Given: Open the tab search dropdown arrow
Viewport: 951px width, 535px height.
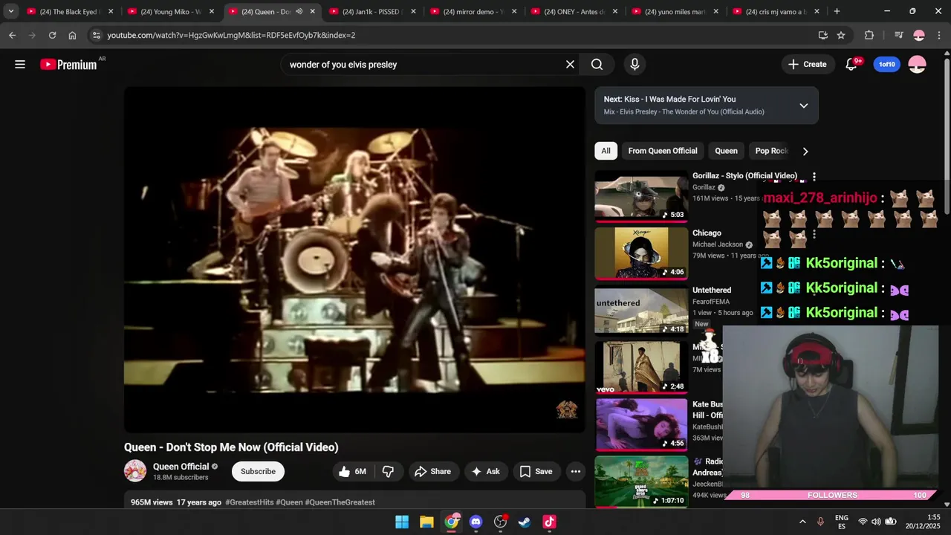Looking at the screenshot, I should [10, 11].
